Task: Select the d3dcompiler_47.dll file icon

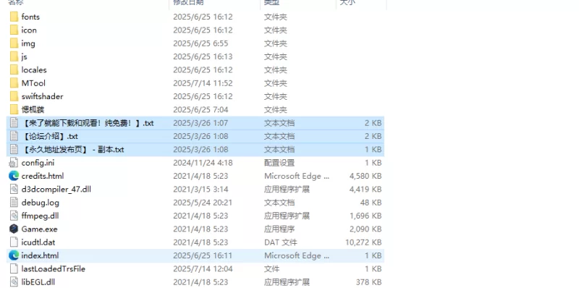Action: point(14,190)
